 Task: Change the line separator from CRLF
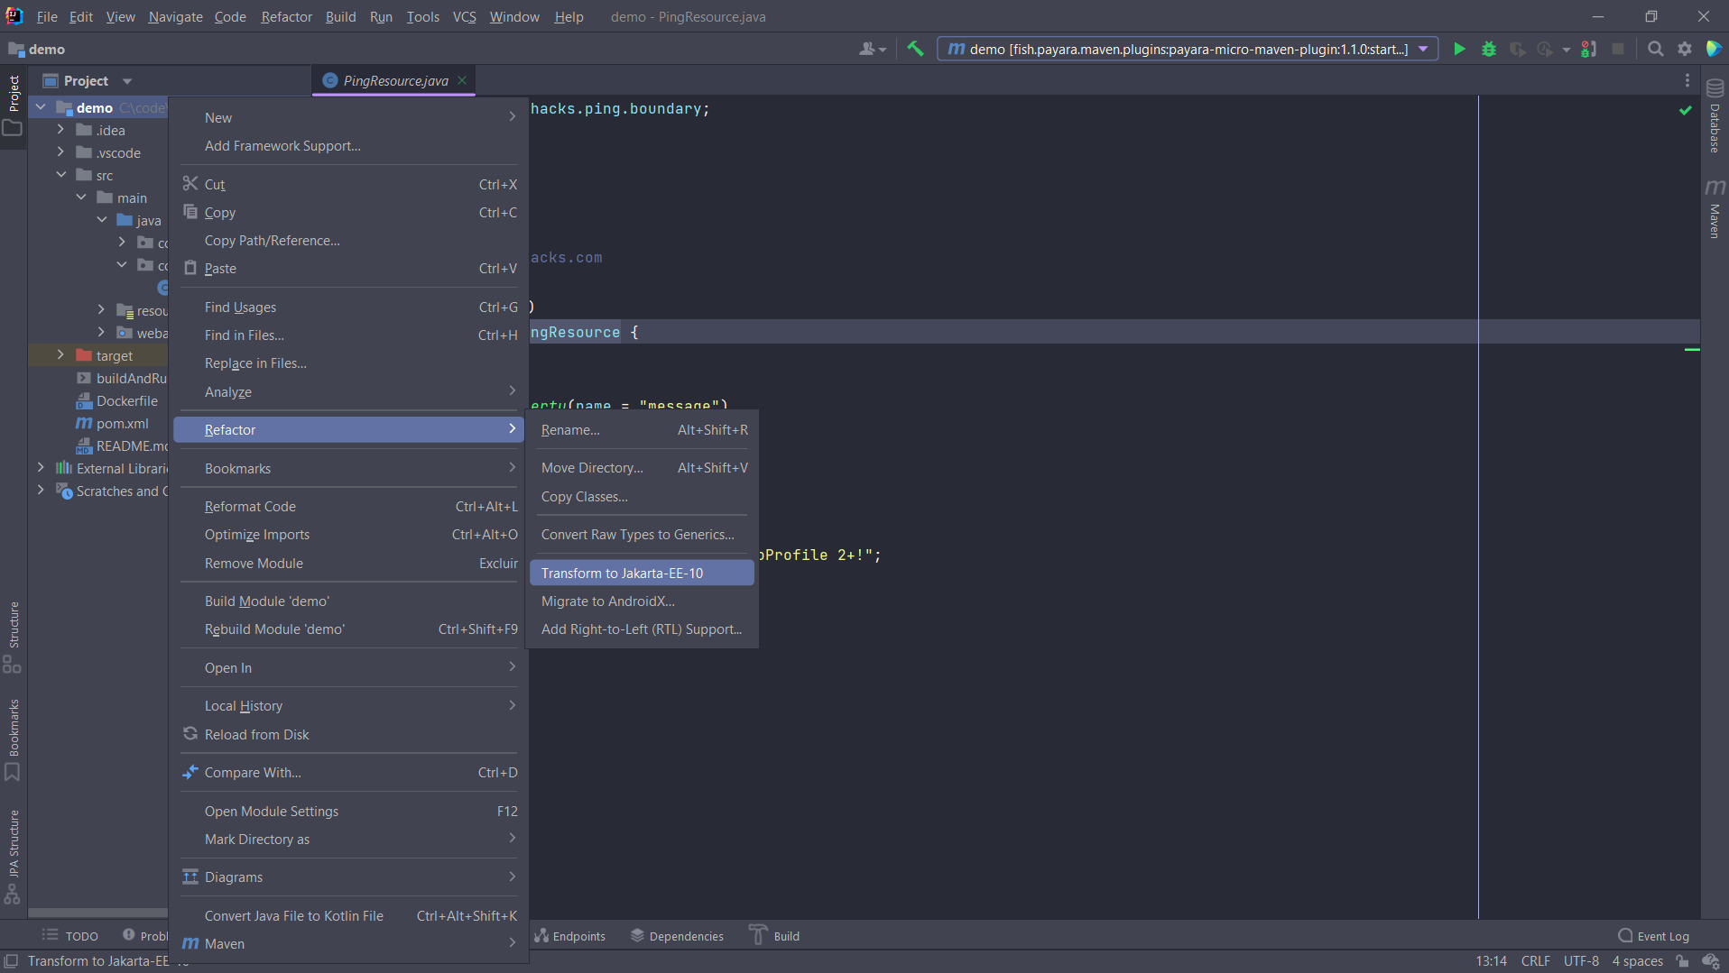[x=1536, y=960]
